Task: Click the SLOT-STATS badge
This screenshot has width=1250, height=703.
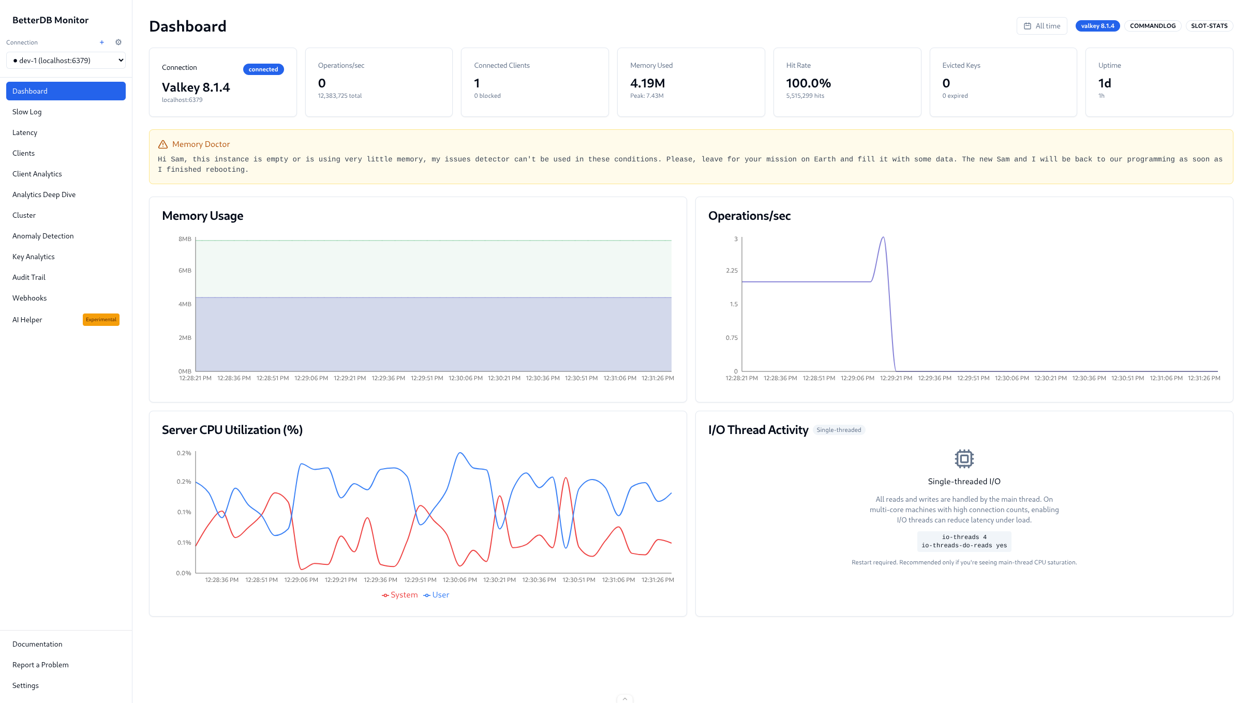Action: [x=1209, y=25]
